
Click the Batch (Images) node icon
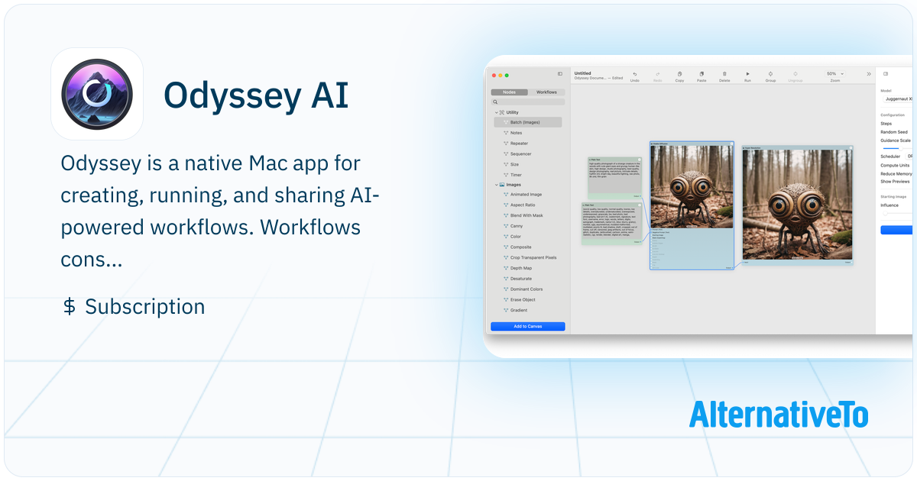[x=506, y=122]
